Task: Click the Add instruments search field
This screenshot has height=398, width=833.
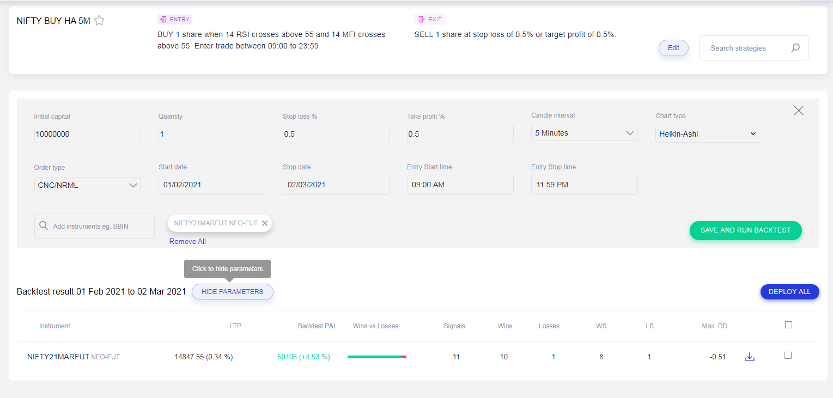Action: pyautogui.click(x=94, y=226)
